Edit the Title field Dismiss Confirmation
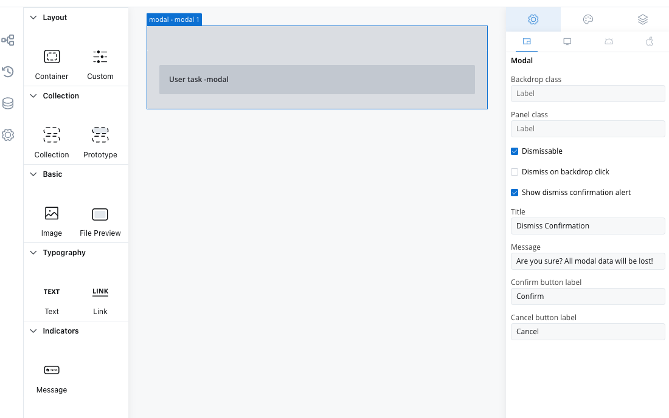The height and width of the screenshot is (418, 669). pyautogui.click(x=588, y=226)
